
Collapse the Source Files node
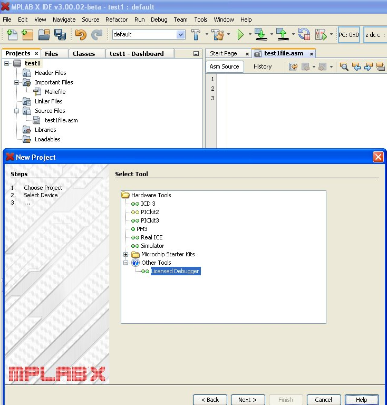(17, 111)
